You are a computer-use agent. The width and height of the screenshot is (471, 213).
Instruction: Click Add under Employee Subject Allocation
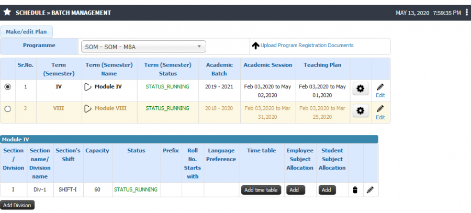(x=296, y=190)
